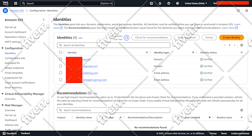
Task: Select the row ending cygroup.com domain
Action: pyautogui.click(x=60, y=66)
